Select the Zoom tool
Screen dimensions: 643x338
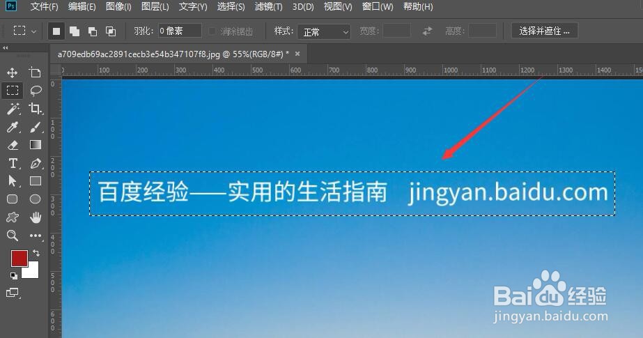[x=13, y=236]
